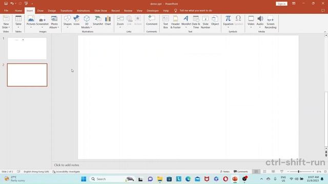Image resolution: width=328 pixels, height=184 pixels.
Task: Open the Shapes gallery
Action: pos(67,22)
